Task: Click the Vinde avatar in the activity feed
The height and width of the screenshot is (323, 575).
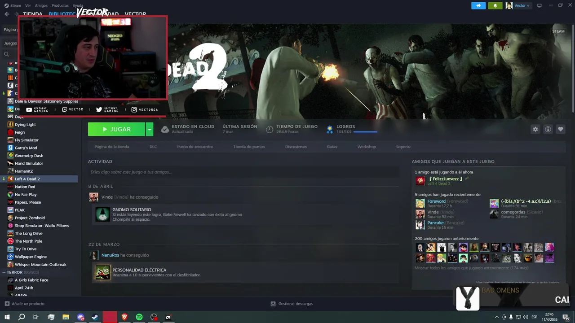Action: pyautogui.click(x=93, y=197)
